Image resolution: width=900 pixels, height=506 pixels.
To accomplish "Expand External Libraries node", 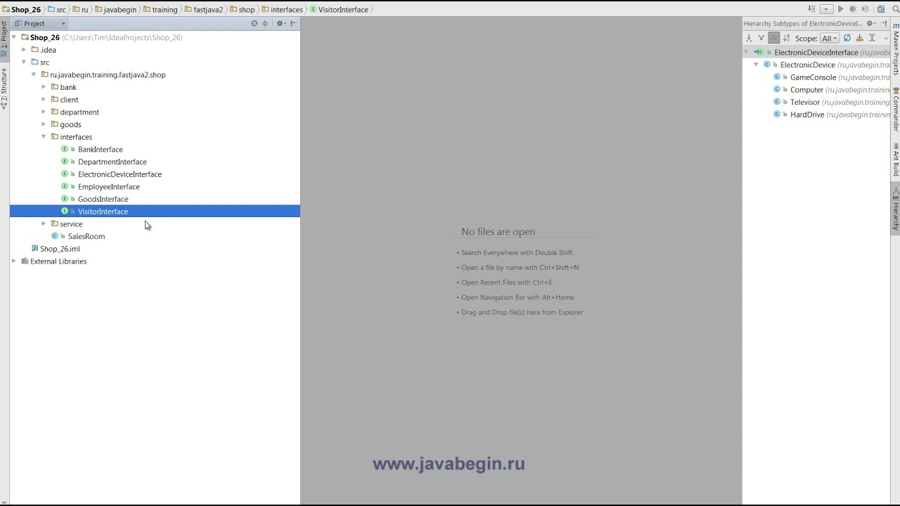I will point(14,261).
